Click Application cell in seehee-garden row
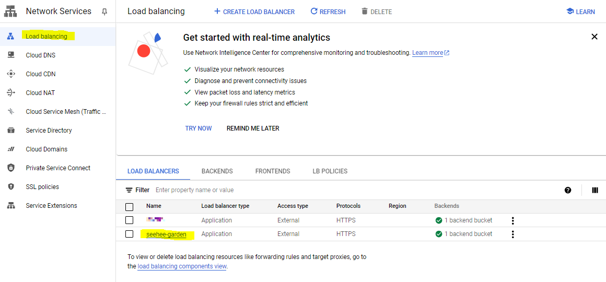Viewport: 606px width, 282px height. (216, 234)
